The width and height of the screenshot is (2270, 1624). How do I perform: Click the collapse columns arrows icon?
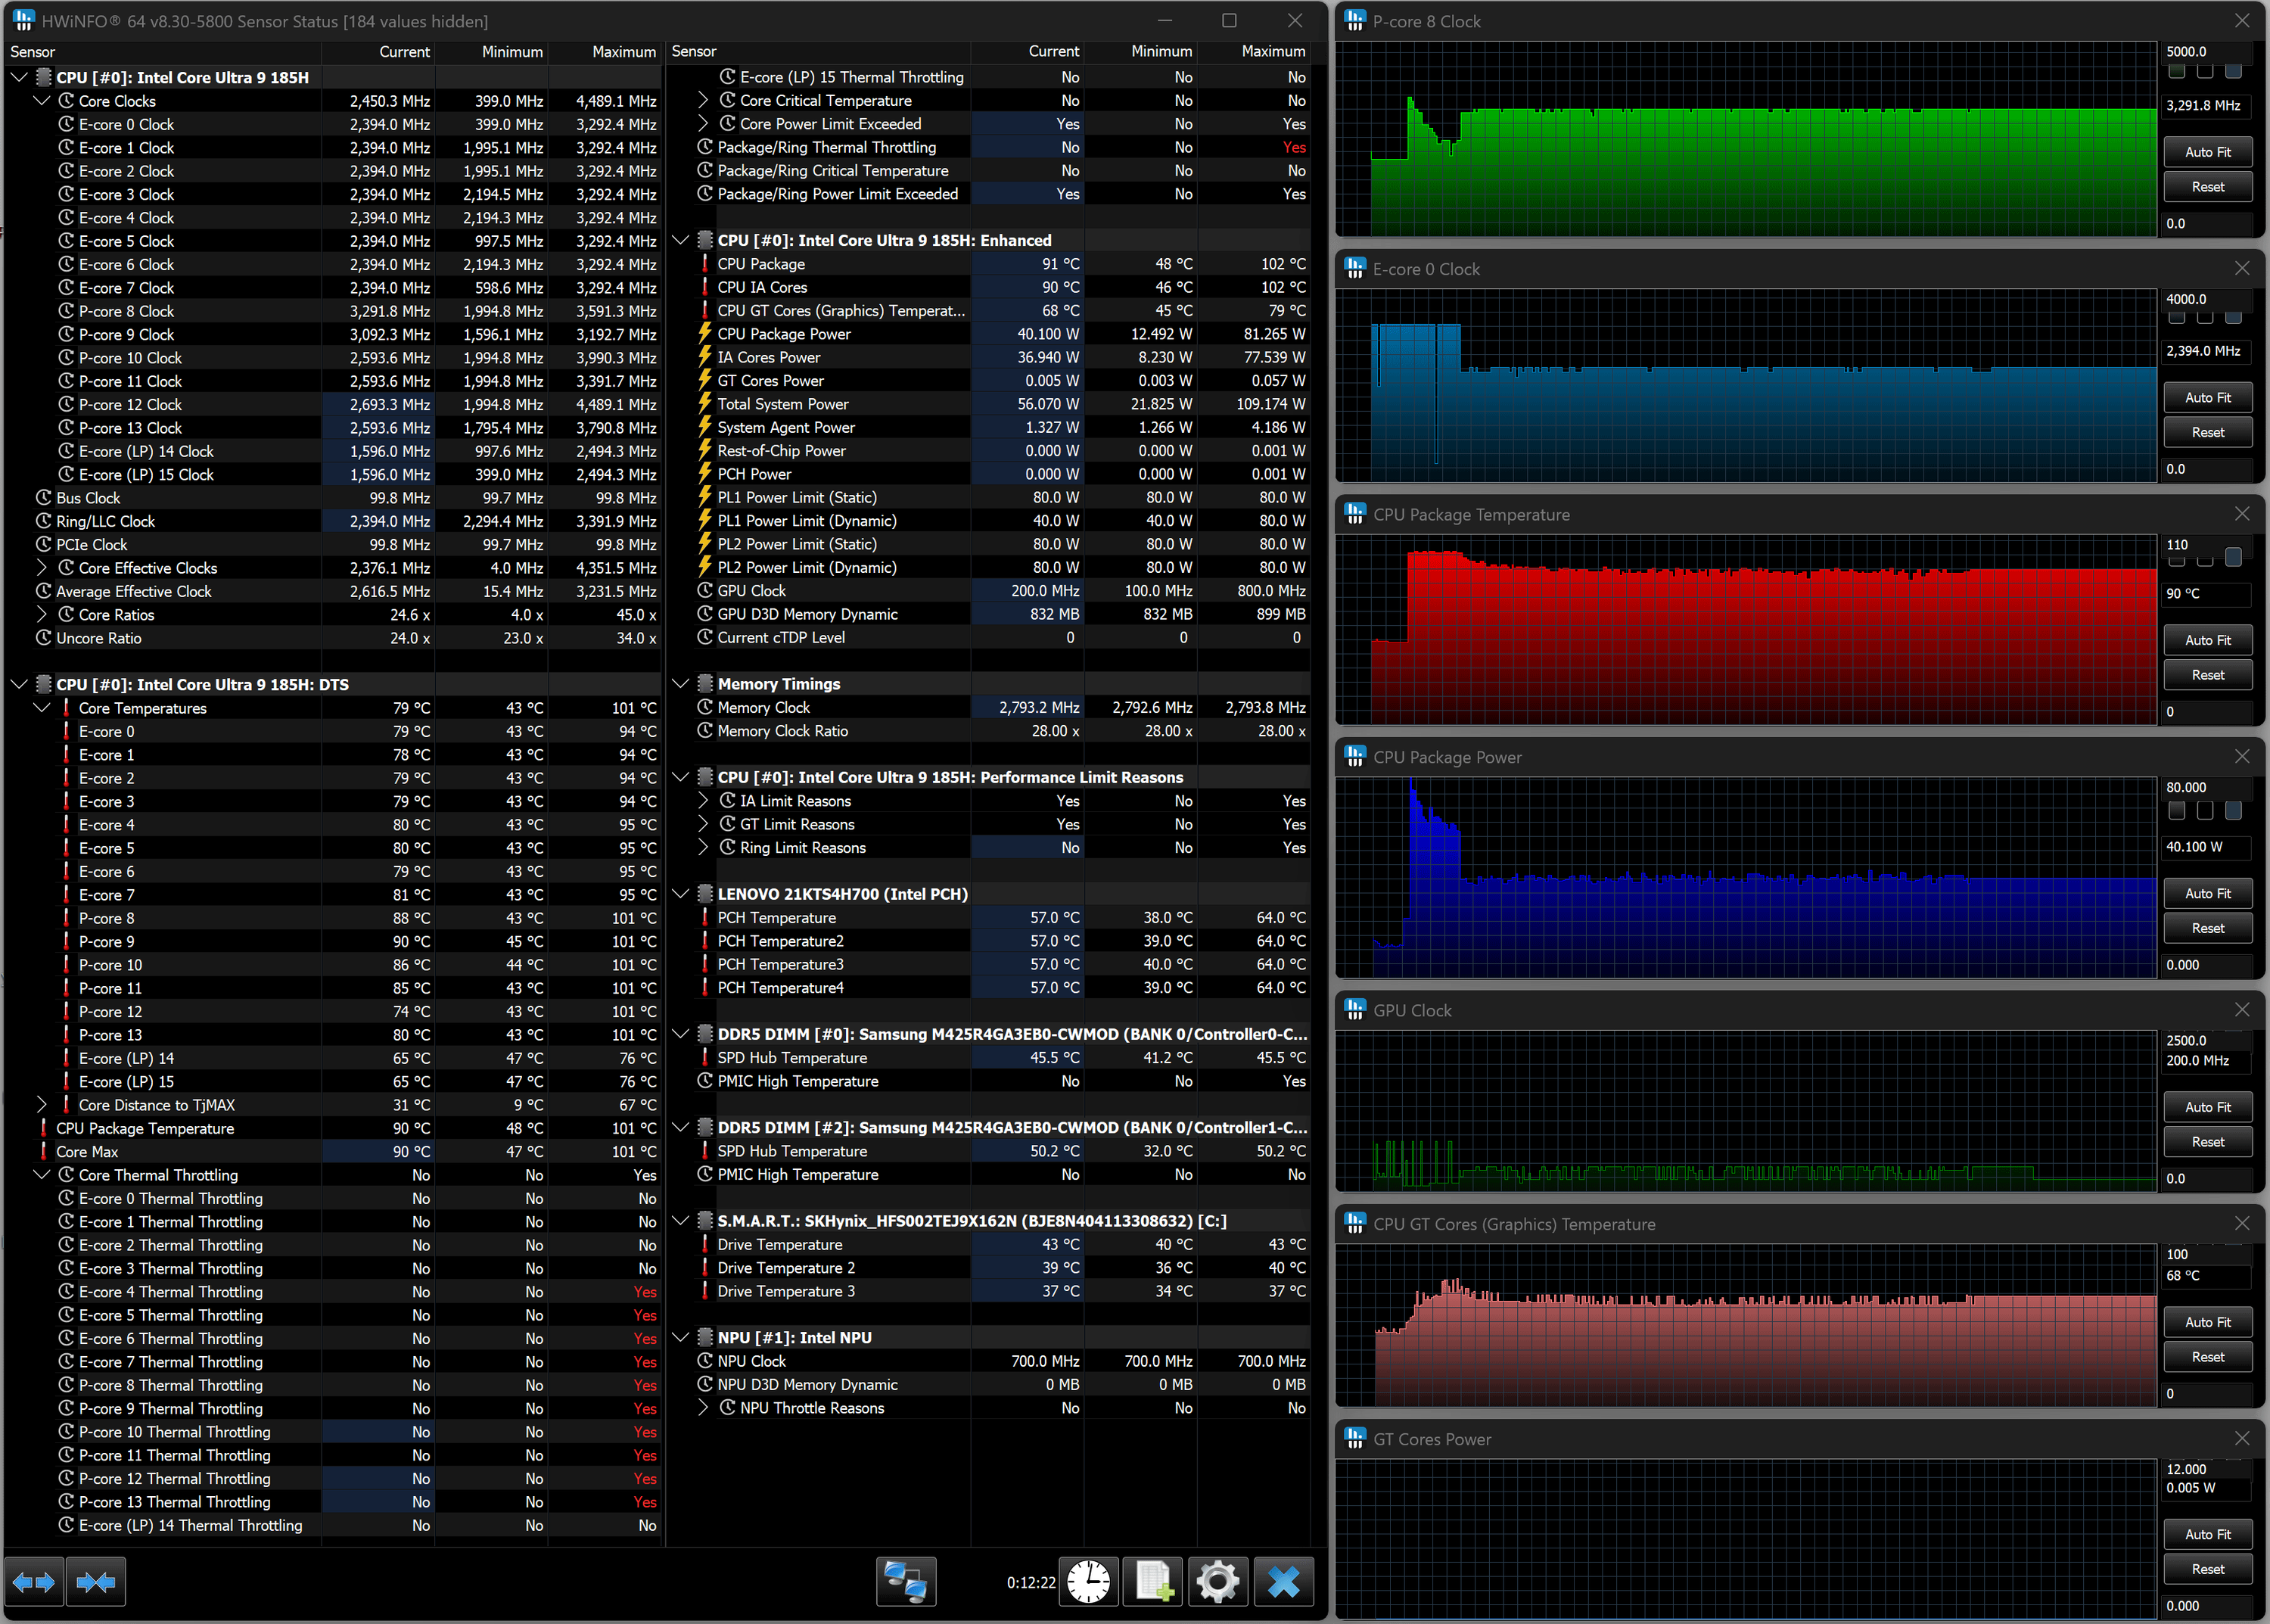pyautogui.click(x=97, y=1582)
